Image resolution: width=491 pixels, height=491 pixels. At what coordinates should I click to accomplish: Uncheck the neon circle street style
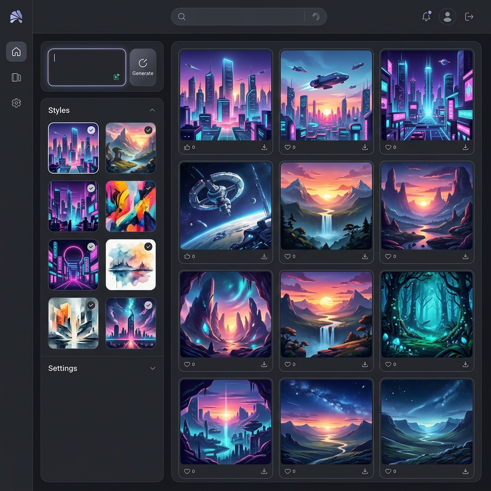tap(91, 247)
